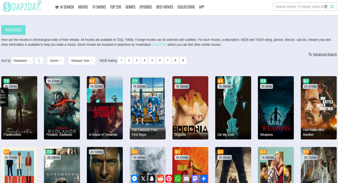Share through WhatsApp icon

click(178, 179)
